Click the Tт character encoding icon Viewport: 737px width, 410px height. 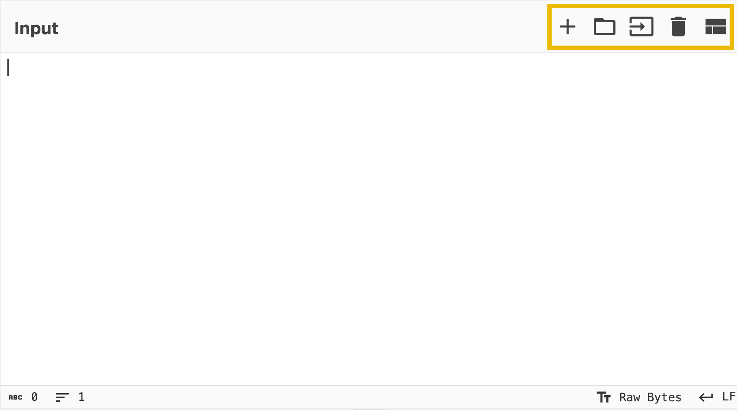(x=603, y=397)
